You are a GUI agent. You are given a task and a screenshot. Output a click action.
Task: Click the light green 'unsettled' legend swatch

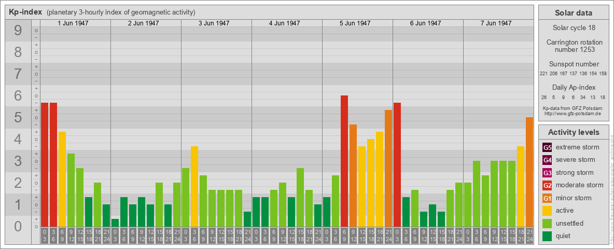point(547,224)
